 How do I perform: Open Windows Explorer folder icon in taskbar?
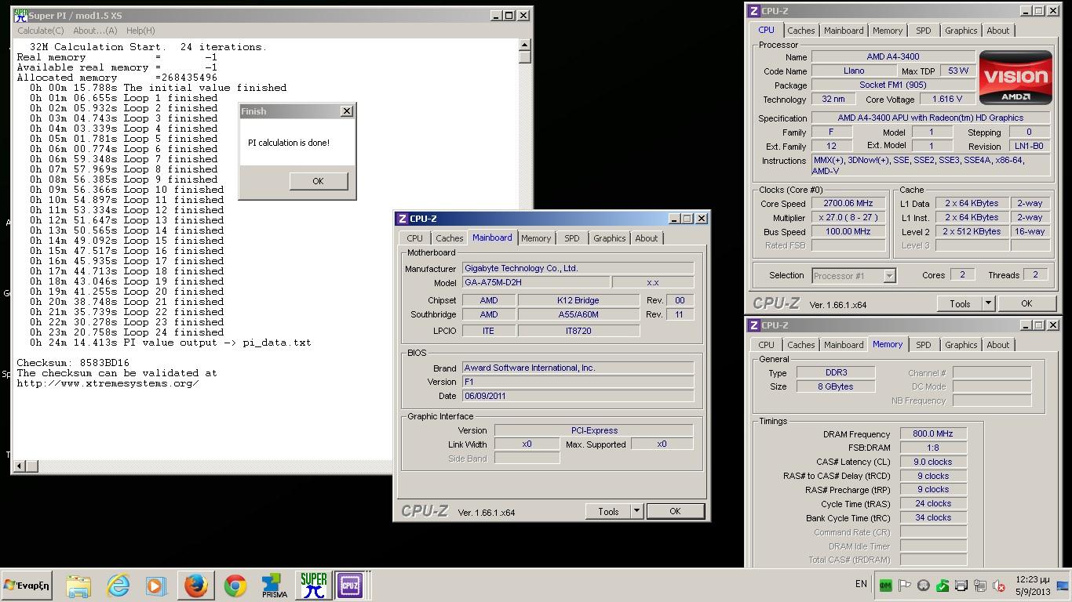(x=78, y=586)
